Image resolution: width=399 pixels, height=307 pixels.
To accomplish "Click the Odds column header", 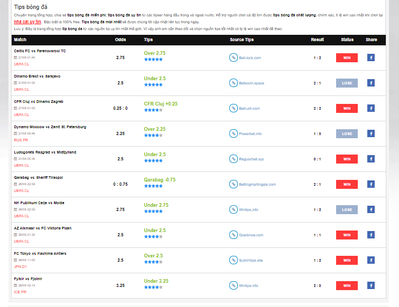I will click(x=120, y=40).
